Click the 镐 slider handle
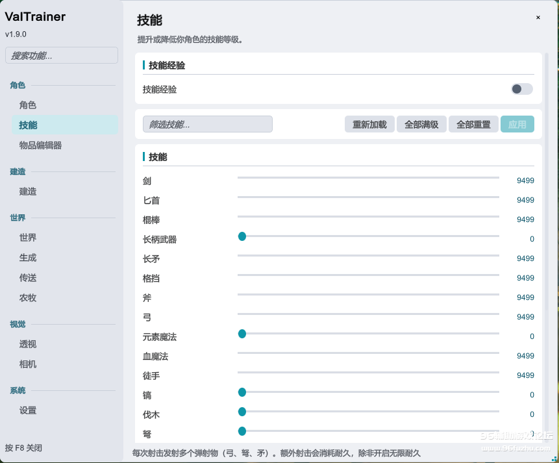This screenshot has height=463, width=559. tap(242, 392)
